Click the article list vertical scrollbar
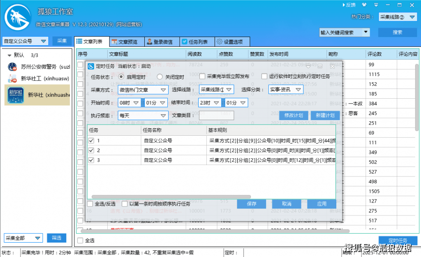421x257 pixels. [417, 97]
